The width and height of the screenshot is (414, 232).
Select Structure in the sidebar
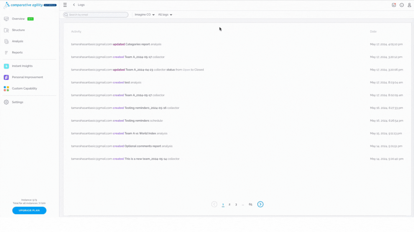pos(18,30)
